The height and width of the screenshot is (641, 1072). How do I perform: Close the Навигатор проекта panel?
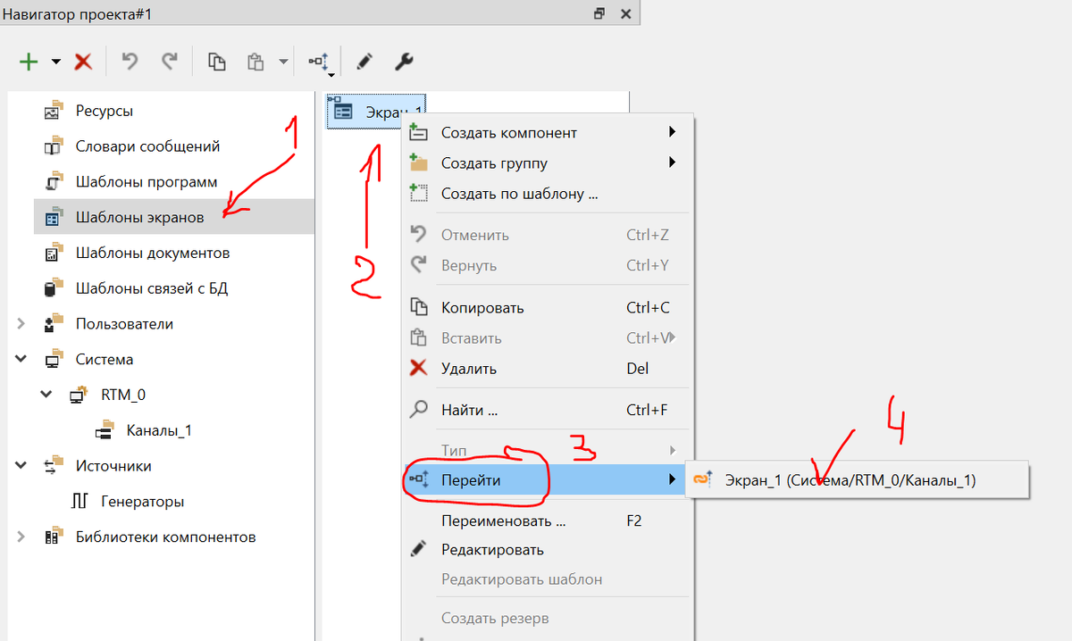coord(625,13)
